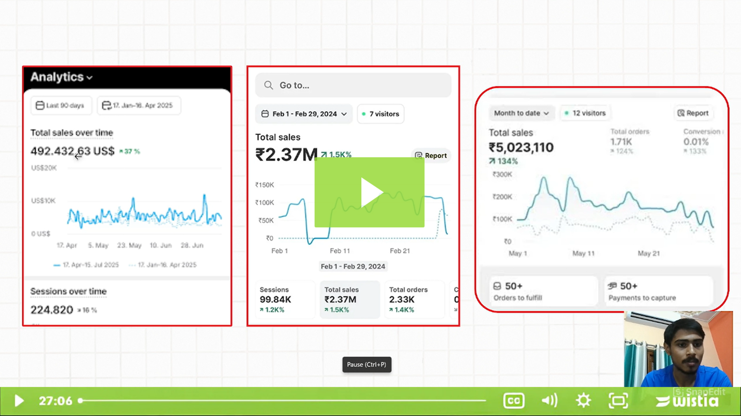
Task: Mute the video volume speaker icon
Action: (549, 401)
